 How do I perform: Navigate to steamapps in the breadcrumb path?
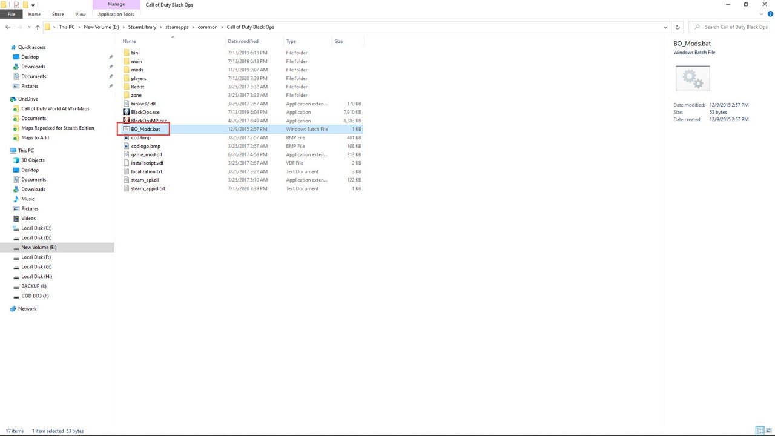(176, 27)
